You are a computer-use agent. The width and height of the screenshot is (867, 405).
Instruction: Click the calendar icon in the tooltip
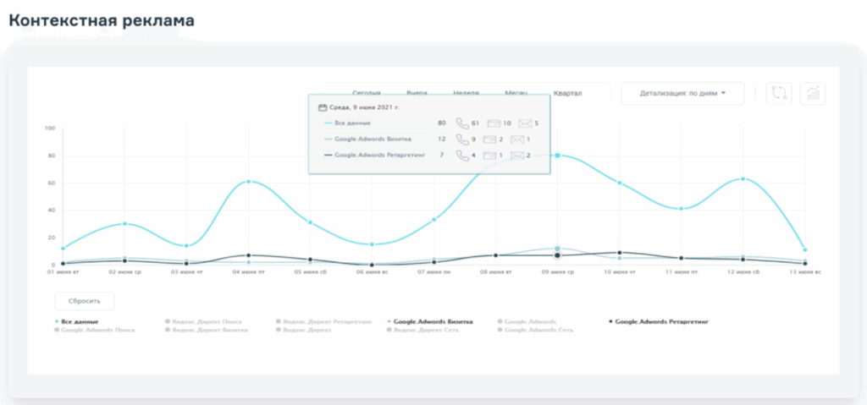click(x=322, y=108)
